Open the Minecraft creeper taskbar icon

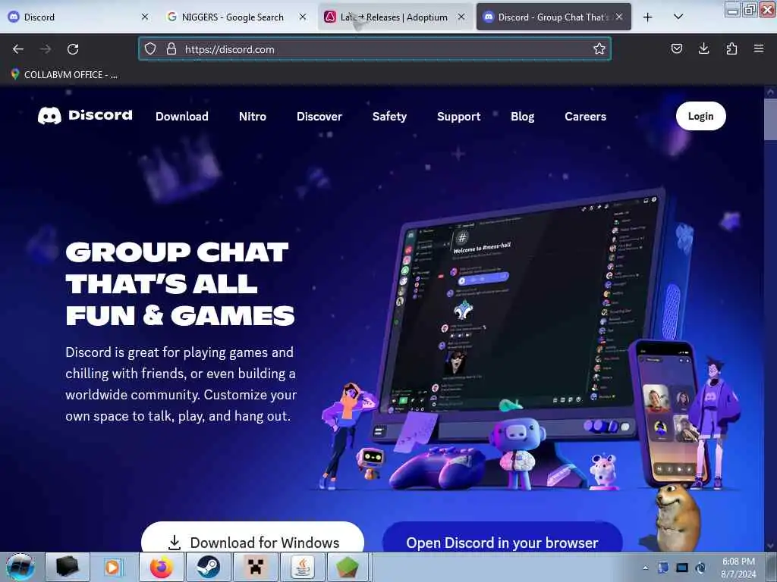[255, 567]
